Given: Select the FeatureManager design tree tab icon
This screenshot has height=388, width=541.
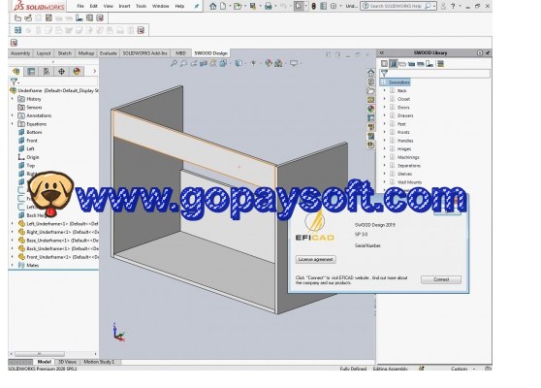Looking at the screenshot, I should (x=16, y=72).
